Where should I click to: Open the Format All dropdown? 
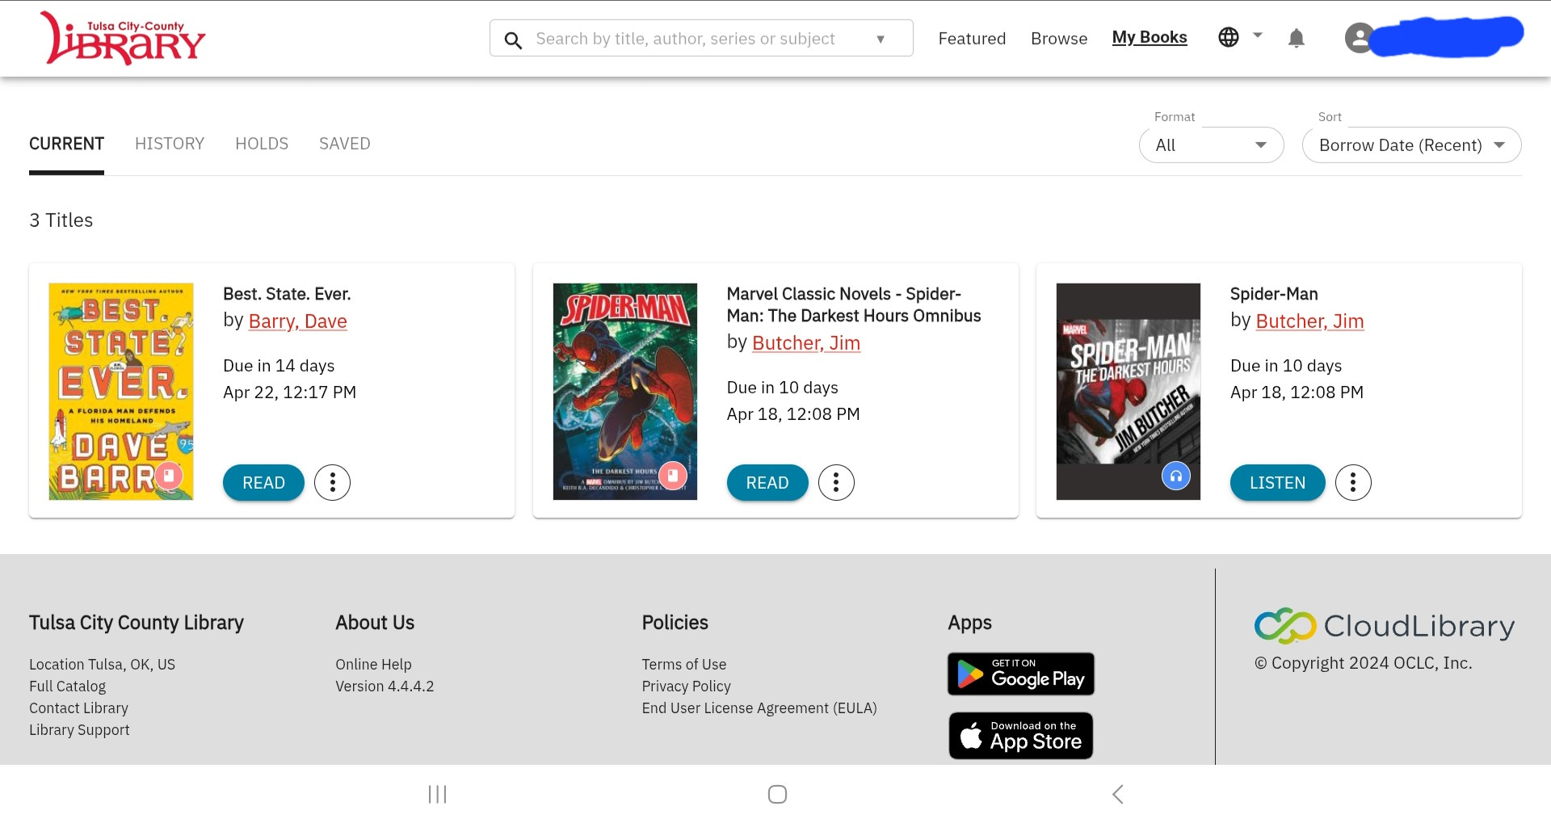(x=1211, y=145)
